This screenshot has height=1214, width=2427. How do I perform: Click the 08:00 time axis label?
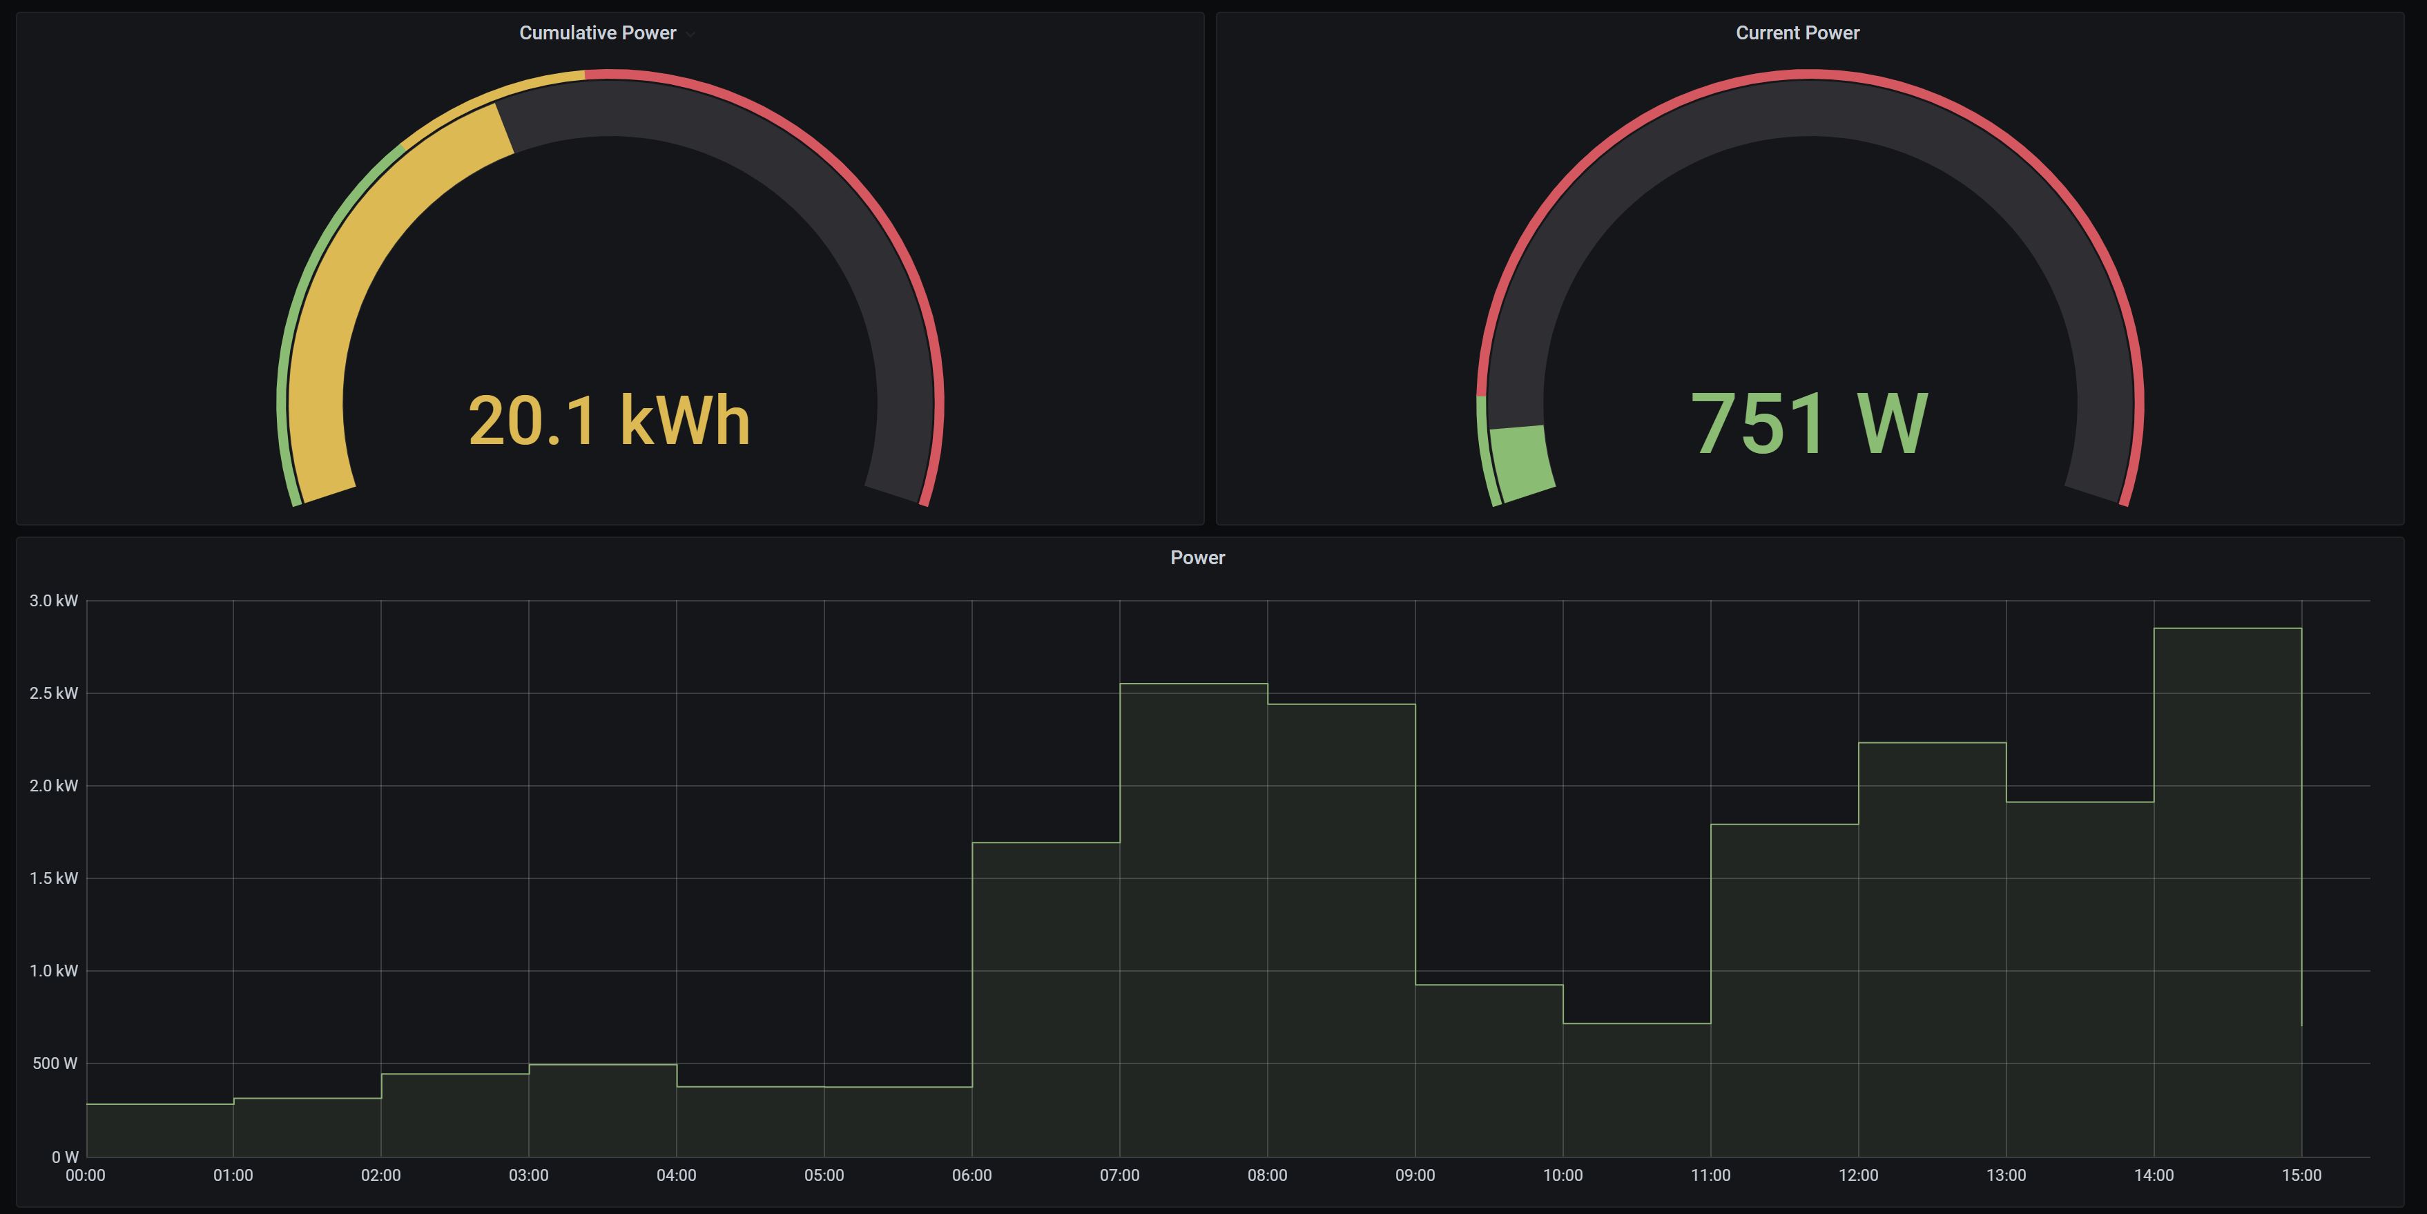click(x=1267, y=1175)
